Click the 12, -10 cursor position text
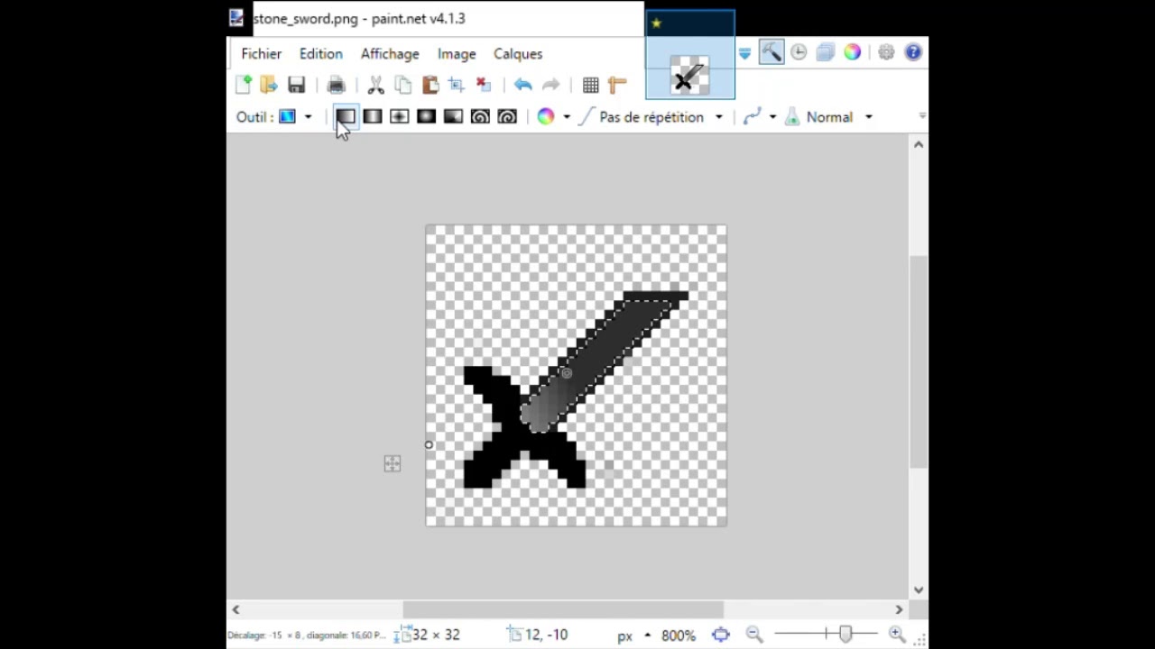The height and width of the screenshot is (649, 1155). [x=546, y=635]
